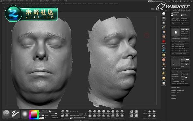Screen dimensions: 193x121
Task: Click Create DispMap
Action: point(180,72)
